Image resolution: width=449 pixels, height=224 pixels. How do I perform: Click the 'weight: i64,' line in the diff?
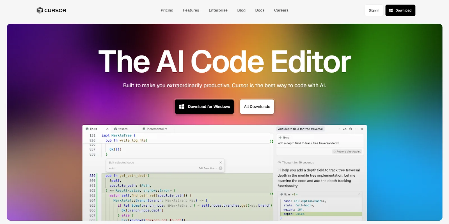click(x=294, y=210)
